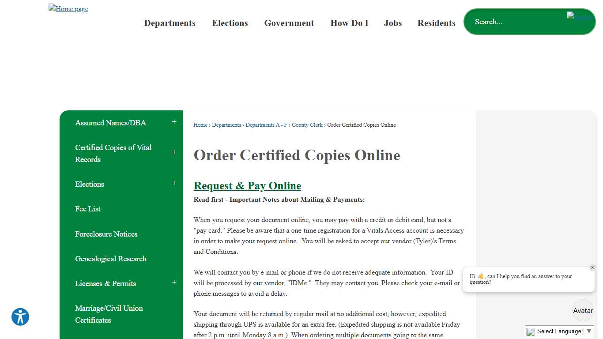Click inside the Search input field
Viewport: 603px width, 339px height.
point(508,22)
